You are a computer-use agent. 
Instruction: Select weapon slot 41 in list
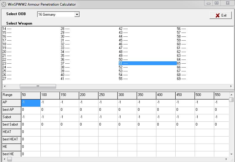pyautogui.click(x=65, y=79)
